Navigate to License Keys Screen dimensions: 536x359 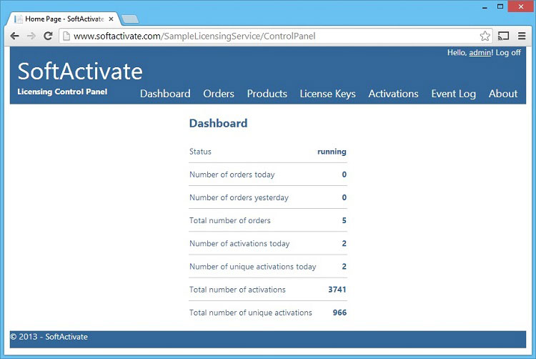pyautogui.click(x=327, y=94)
